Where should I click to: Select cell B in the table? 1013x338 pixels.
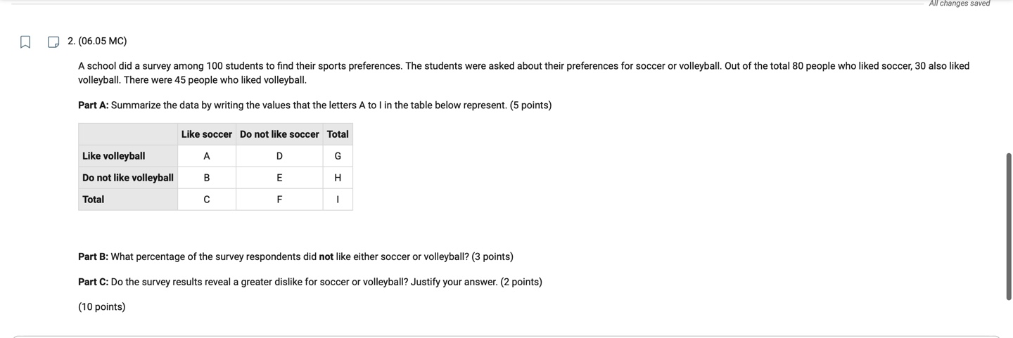coord(207,178)
